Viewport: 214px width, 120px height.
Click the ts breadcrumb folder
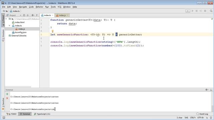pos(5,11)
